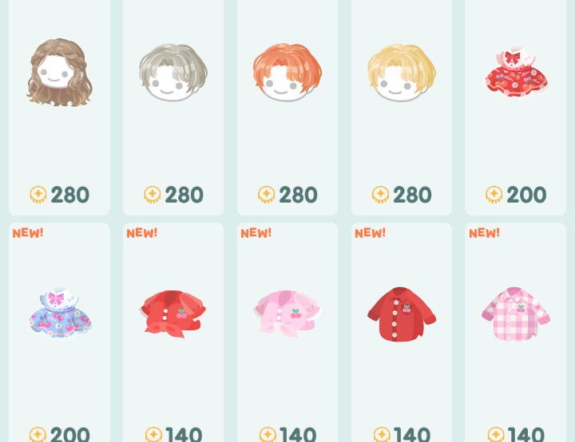This screenshot has height=442, width=575.
Task: Select the red button-up shirt
Action: coord(402,314)
